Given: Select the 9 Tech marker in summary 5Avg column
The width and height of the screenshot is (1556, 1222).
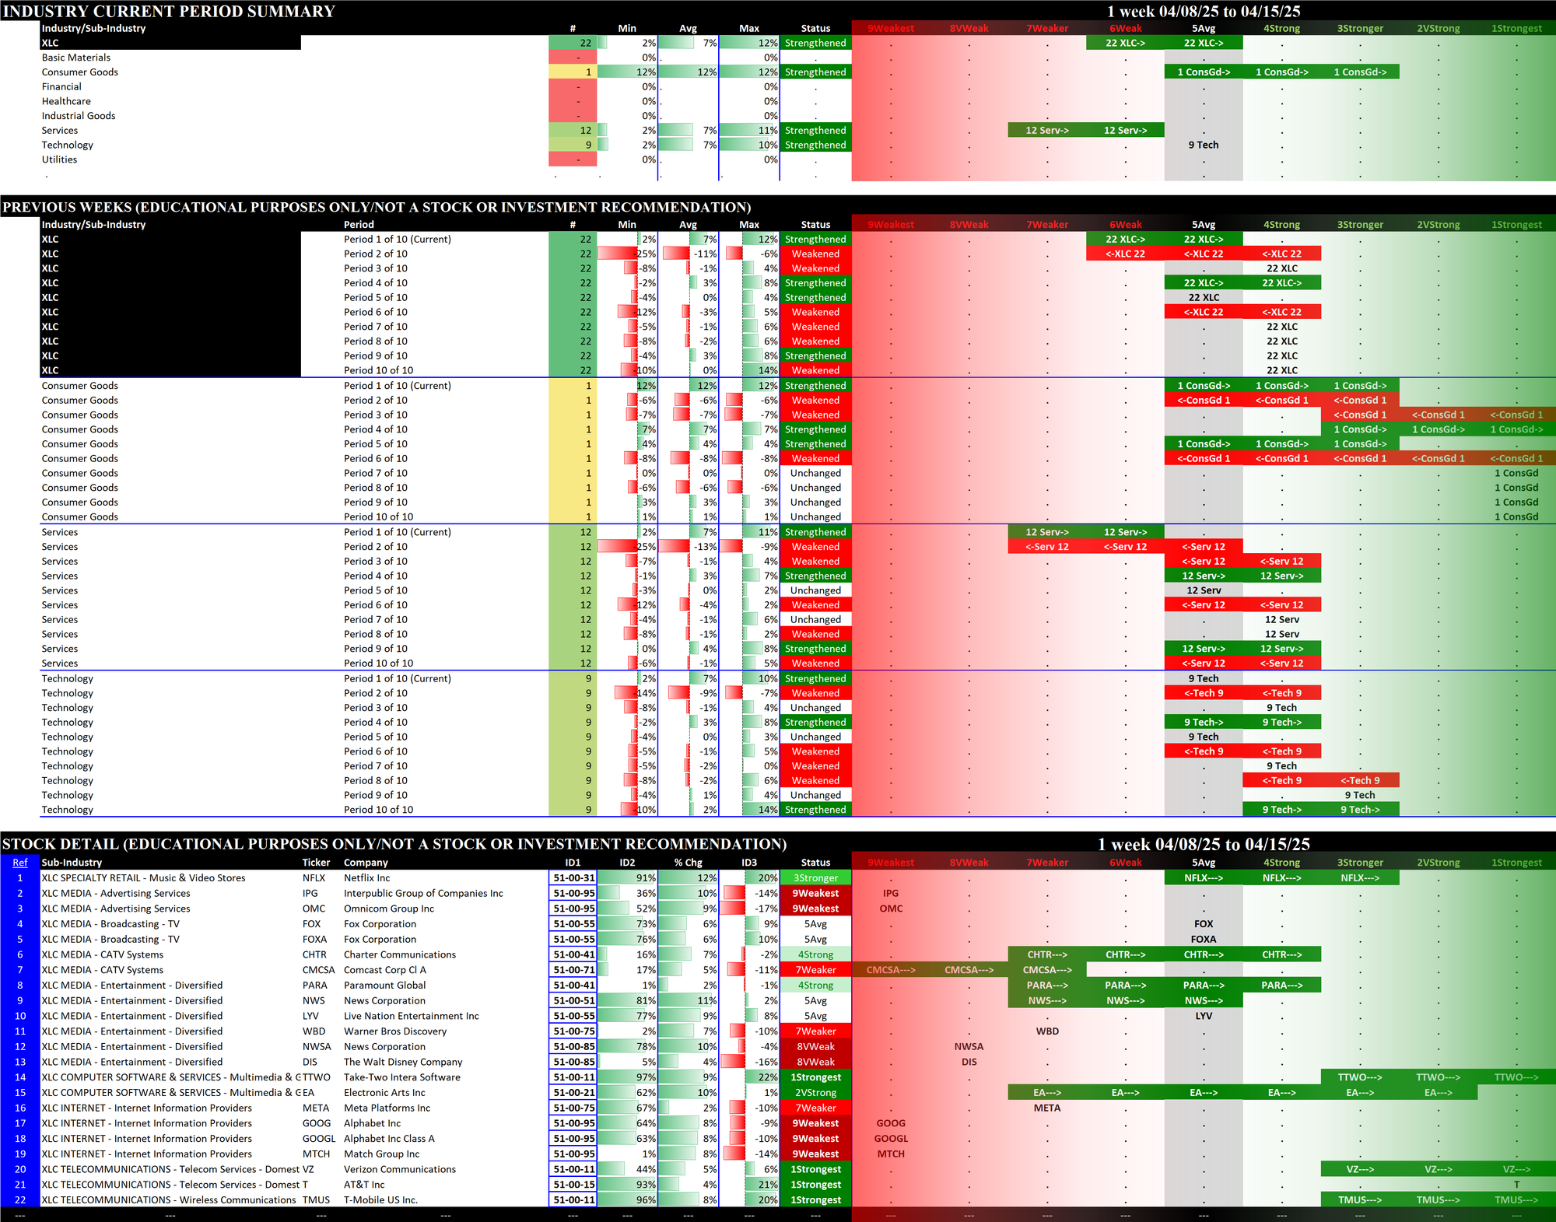Looking at the screenshot, I should [1203, 145].
